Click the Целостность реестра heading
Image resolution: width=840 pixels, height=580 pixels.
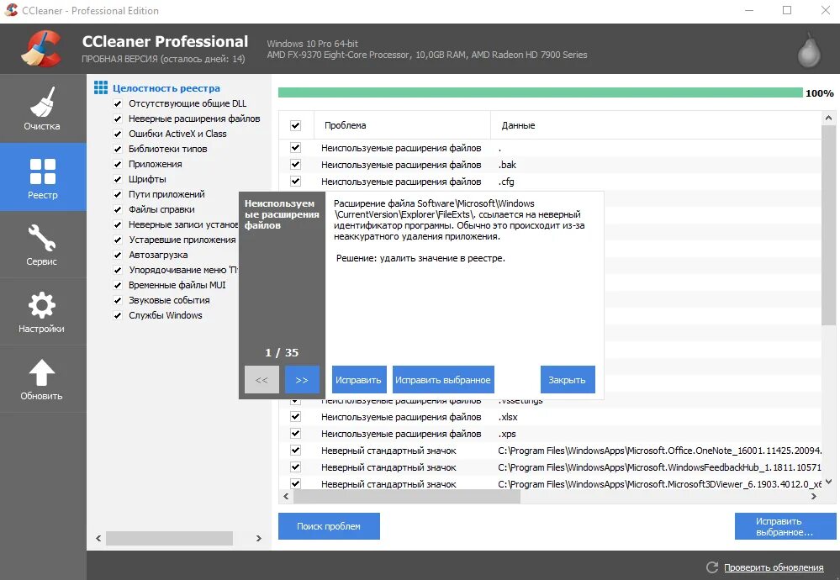(x=166, y=88)
